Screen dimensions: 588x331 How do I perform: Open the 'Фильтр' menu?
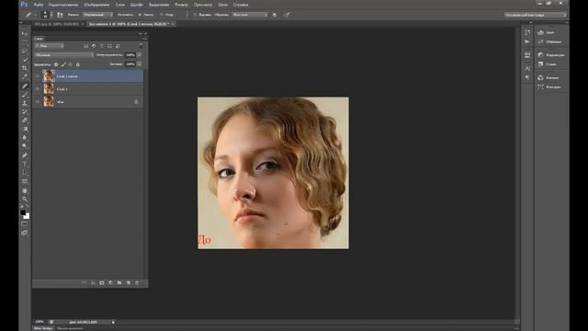pyautogui.click(x=181, y=5)
